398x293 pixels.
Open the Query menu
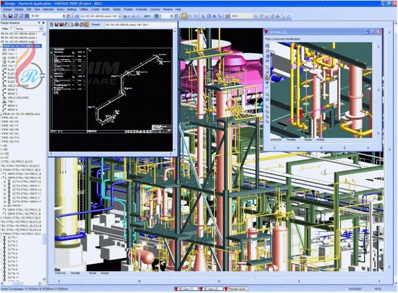tap(60, 9)
